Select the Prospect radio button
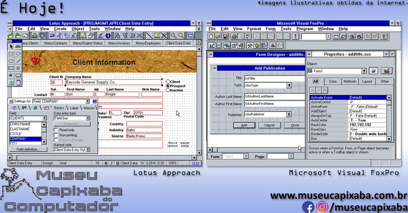 168,86
